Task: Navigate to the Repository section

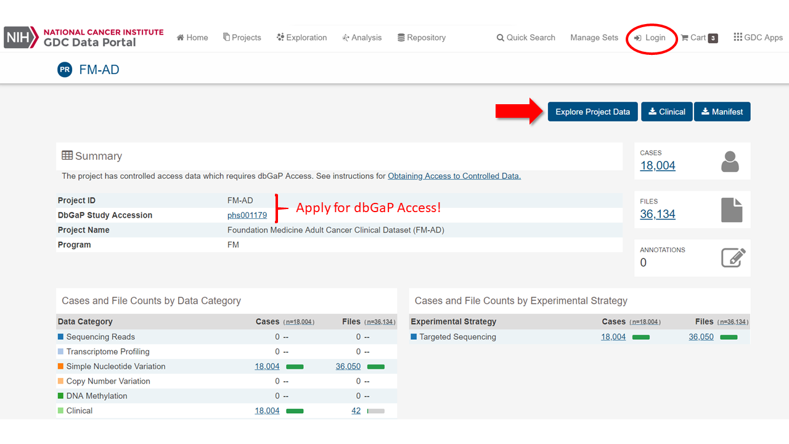Action: 422,38
